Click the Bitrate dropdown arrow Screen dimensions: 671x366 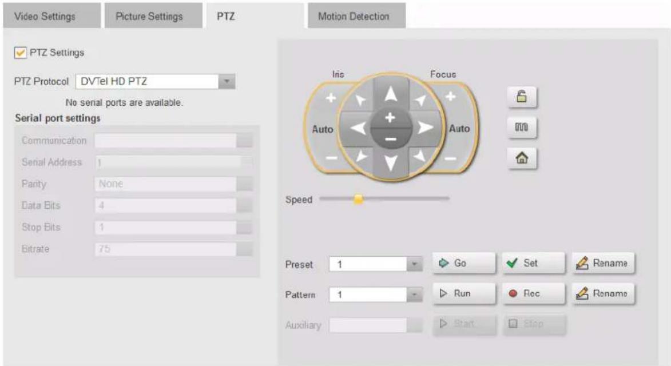[x=244, y=249]
